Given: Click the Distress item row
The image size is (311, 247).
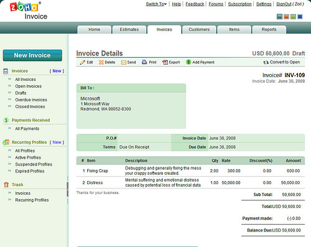Looking at the screenshot, I should coord(190,182).
